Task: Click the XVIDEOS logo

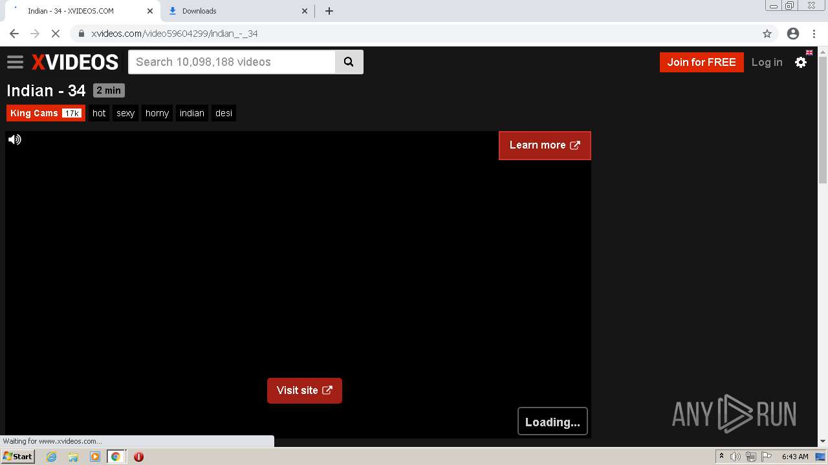Action: (x=75, y=62)
